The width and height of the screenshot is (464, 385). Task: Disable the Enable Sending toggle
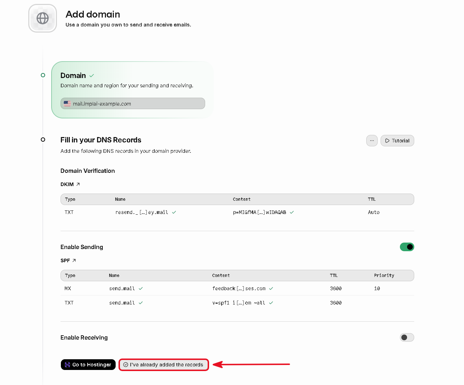pyautogui.click(x=407, y=247)
